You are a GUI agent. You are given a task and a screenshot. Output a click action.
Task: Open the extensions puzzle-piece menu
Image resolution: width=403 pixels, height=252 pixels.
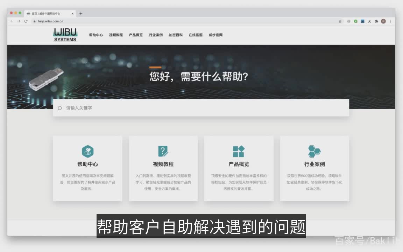(x=376, y=21)
